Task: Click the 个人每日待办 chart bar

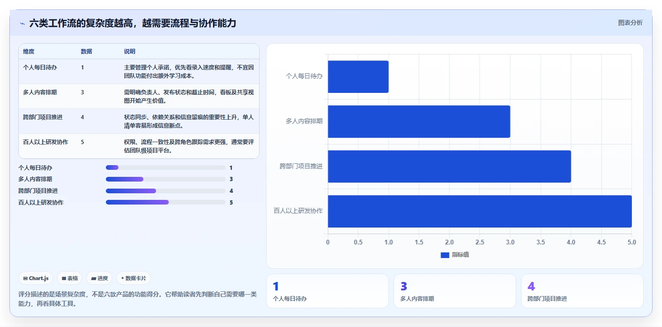Action: click(x=358, y=76)
